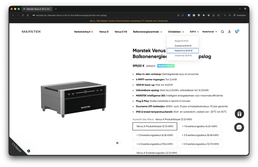This screenshot has width=258, height=167.
Task: Click the Marstek logo
Action: tap(31, 31)
